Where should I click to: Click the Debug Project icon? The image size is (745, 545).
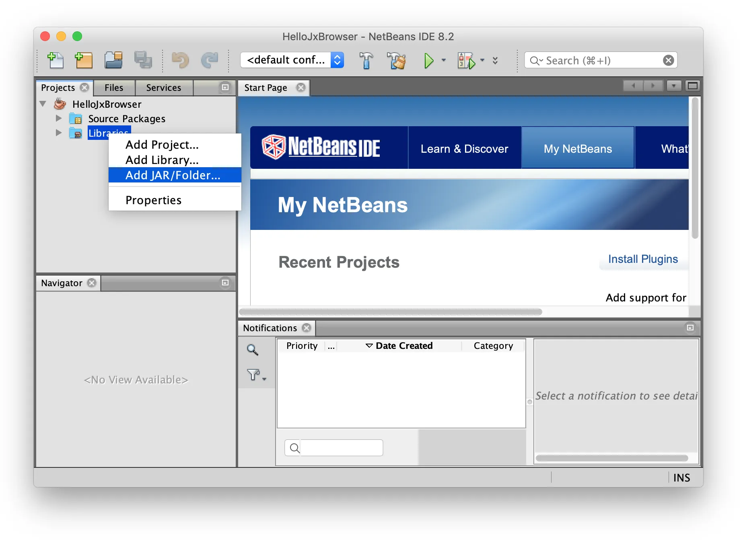click(466, 61)
